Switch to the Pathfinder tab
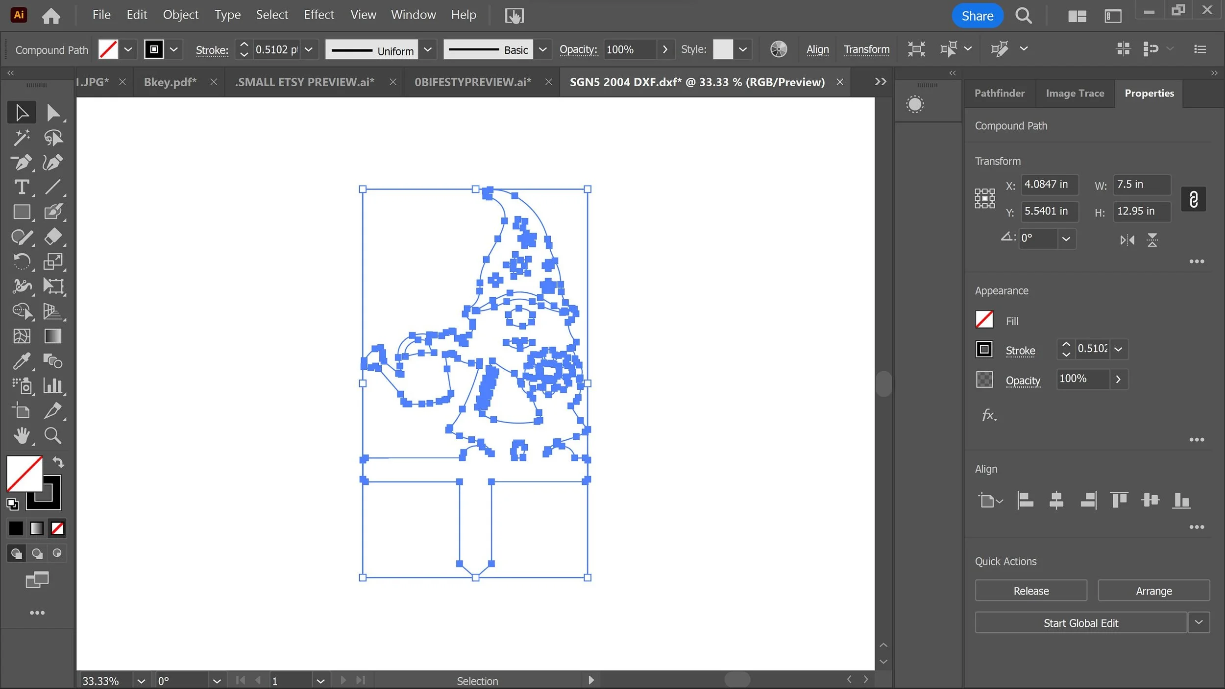The height and width of the screenshot is (689, 1225). coord(999,93)
